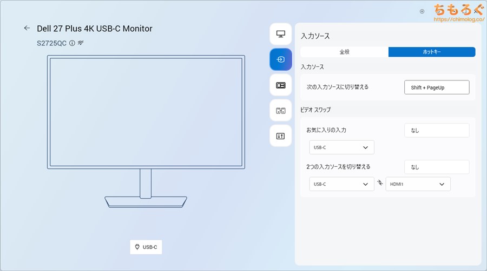
Task: Click the なし hotkey field for 2つの入力ソースを切り替える
Action: pos(437,167)
